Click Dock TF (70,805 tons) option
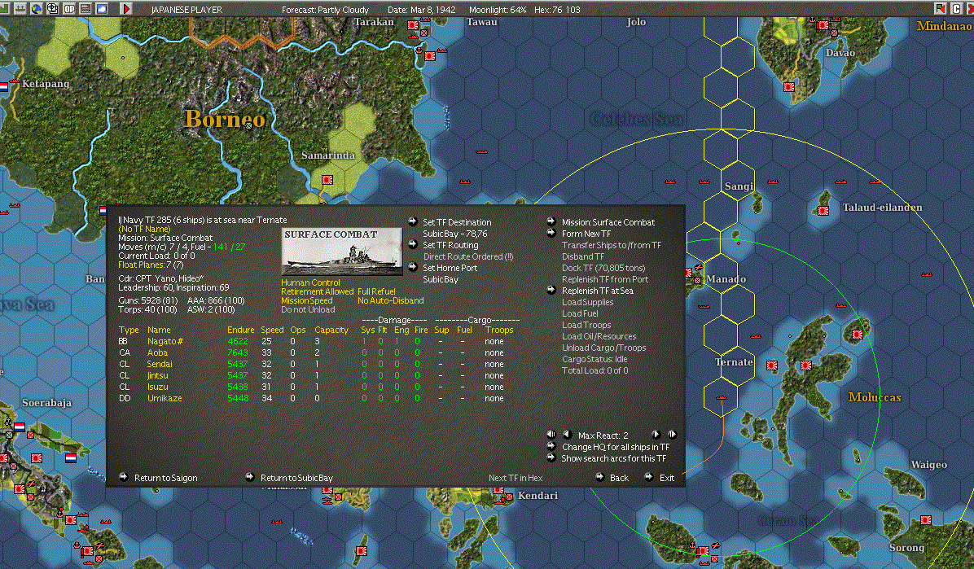Viewport: 974px width, 569px height. [x=603, y=268]
